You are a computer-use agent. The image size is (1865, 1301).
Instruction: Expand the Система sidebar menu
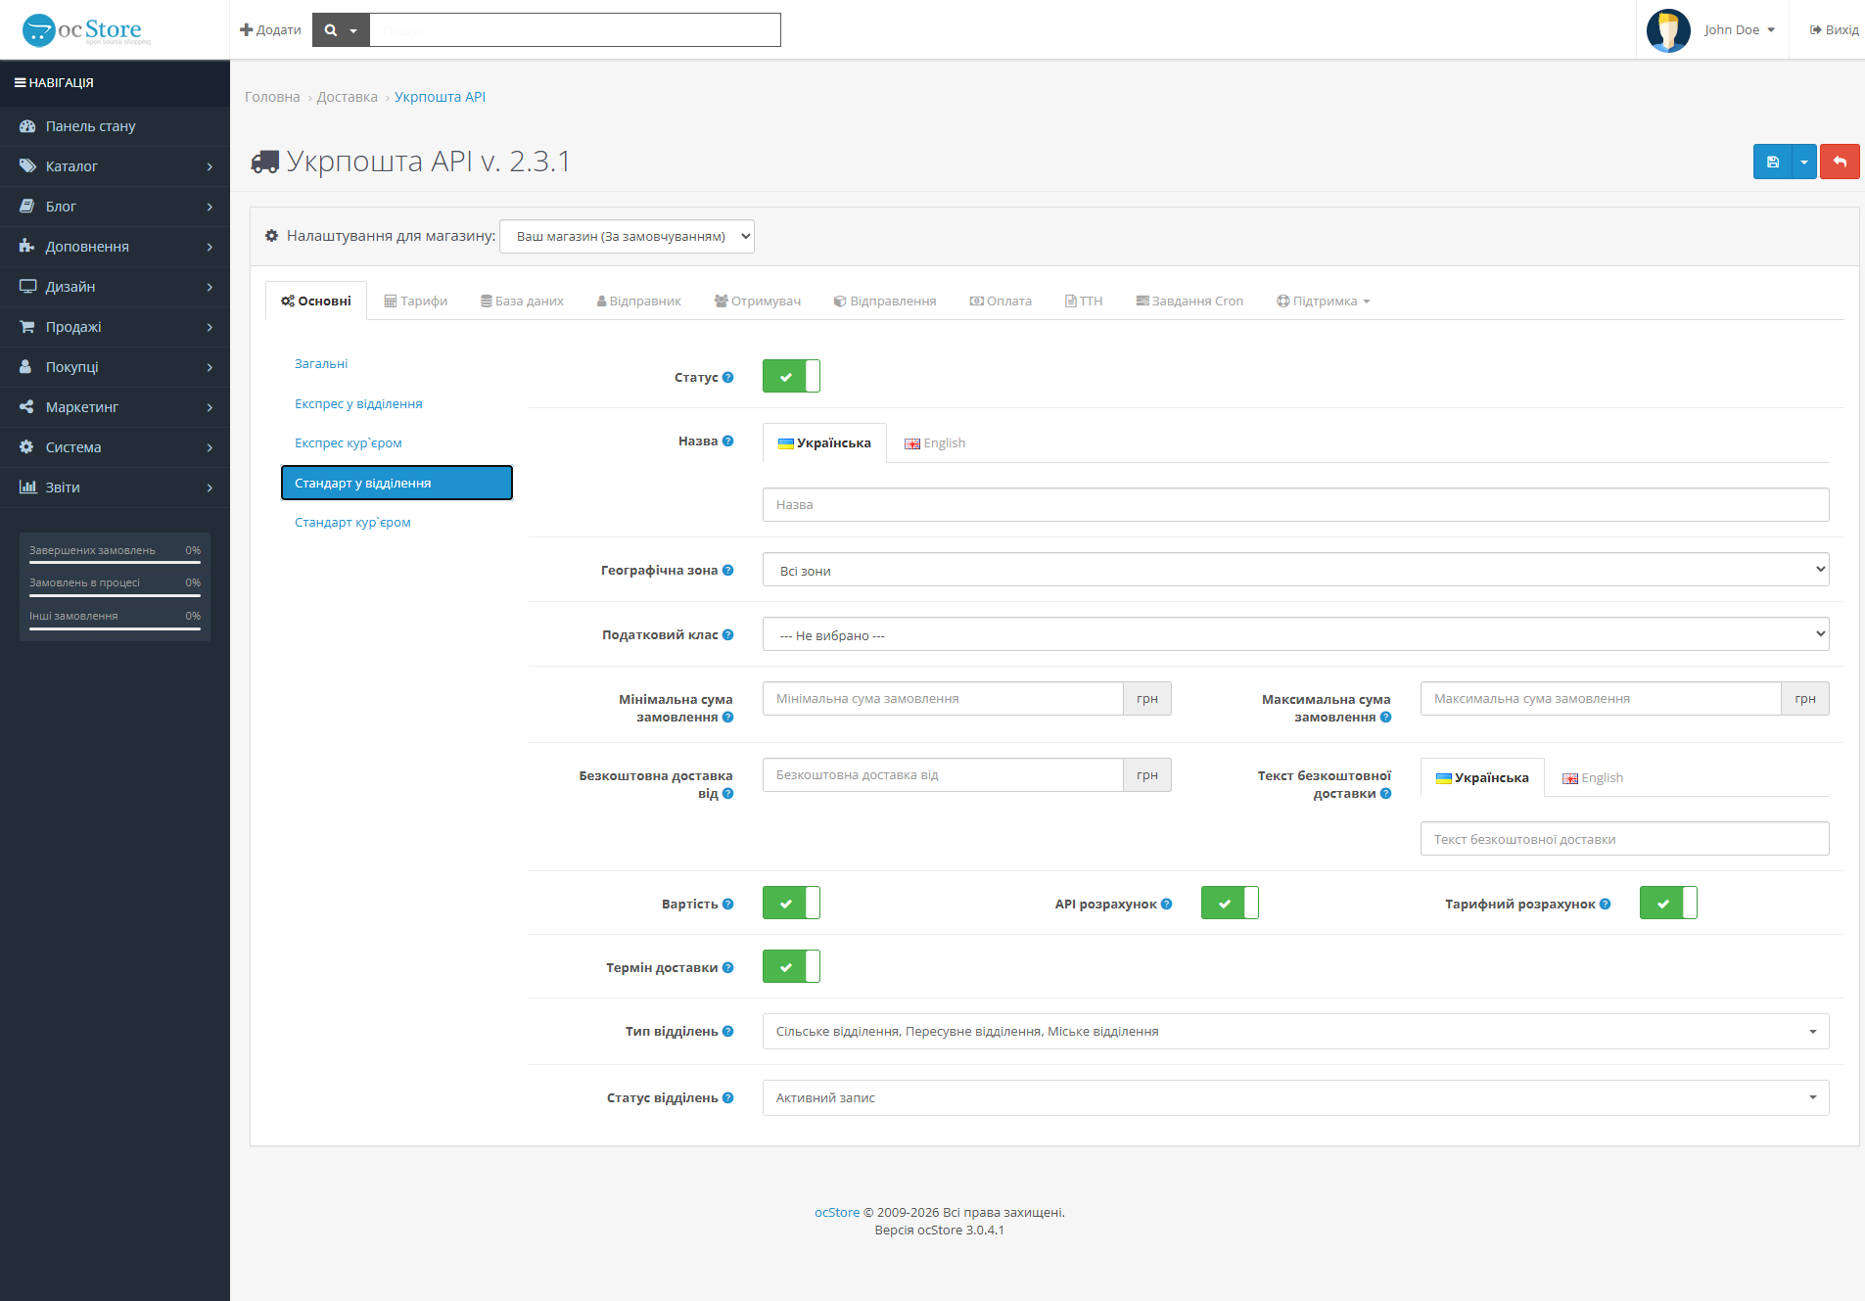(x=115, y=447)
